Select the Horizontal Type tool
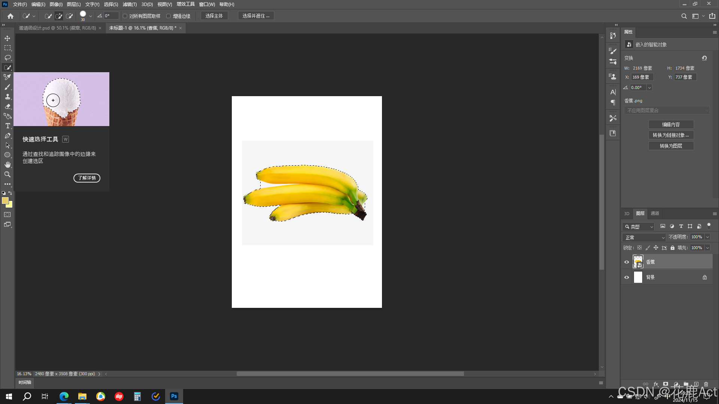 [7, 126]
